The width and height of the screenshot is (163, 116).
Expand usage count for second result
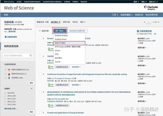coord(142,65)
